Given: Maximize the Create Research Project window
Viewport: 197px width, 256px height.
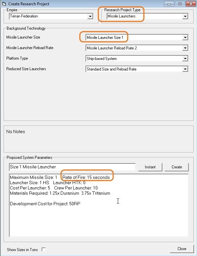Looking at the screenshot, I should click(x=180, y=4).
